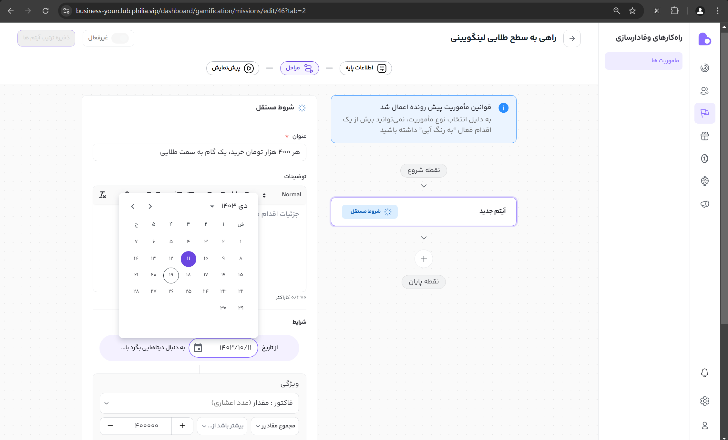The image size is (728, 440).
Task: Click the megaphone campaigns sidebar icon
Action: point(704,204)
